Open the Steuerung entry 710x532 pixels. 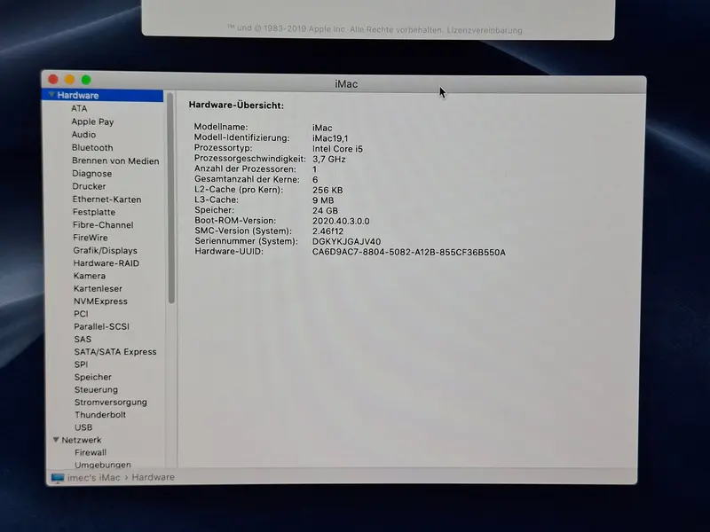click(96, 390)
